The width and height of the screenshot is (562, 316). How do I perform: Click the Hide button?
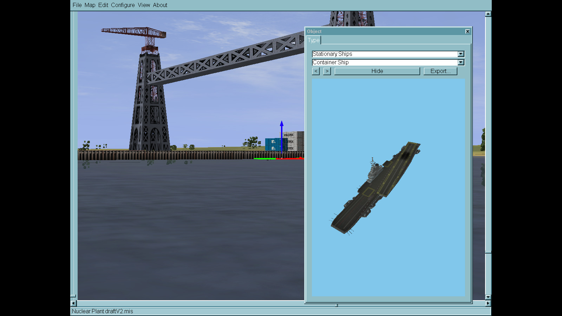[x=377, y=71]
